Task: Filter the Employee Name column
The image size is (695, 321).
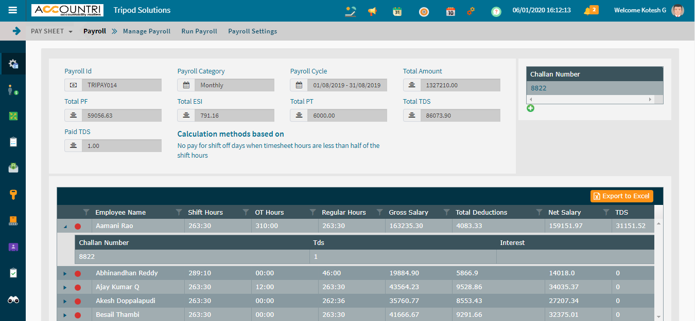Action: [86, 212]
